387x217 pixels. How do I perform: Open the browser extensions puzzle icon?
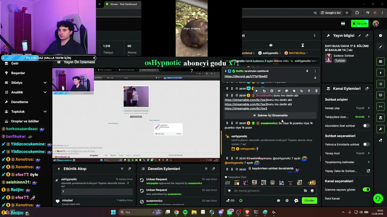click(x=357, y=13)
